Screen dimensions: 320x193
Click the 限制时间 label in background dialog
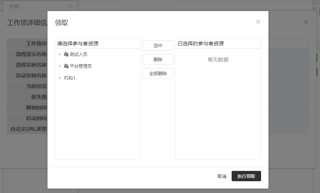[36, 108]
